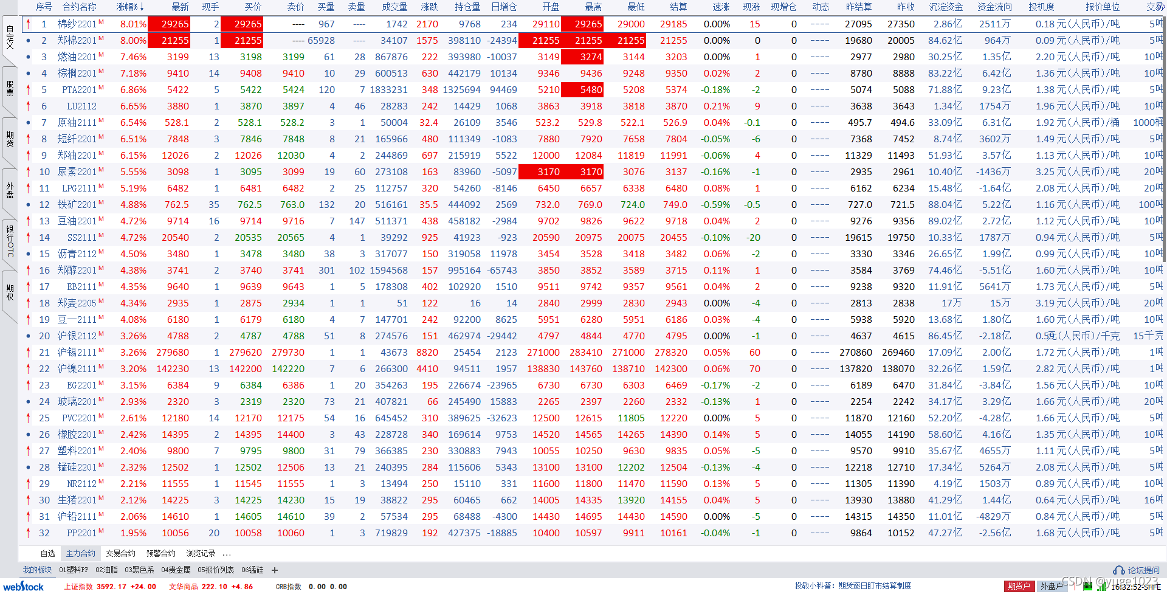Select the 棕榈2201 contract row
Screen dimensions: 1167x594
point(593,74)
